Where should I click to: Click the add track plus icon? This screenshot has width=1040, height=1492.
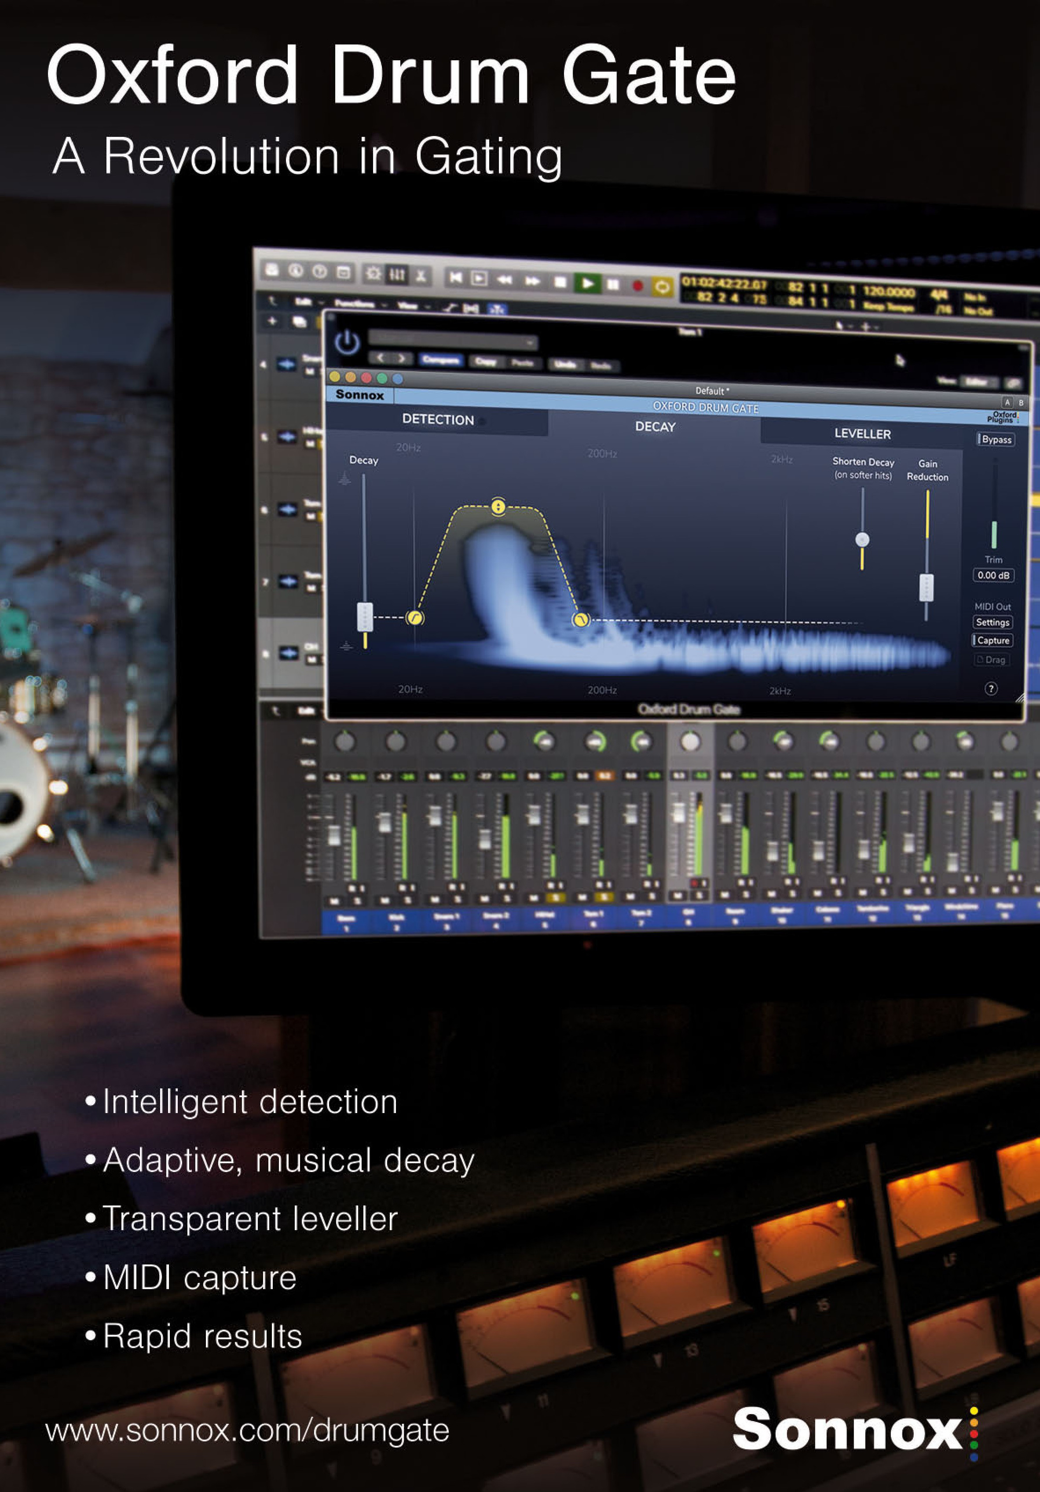(x=272, y=320)
